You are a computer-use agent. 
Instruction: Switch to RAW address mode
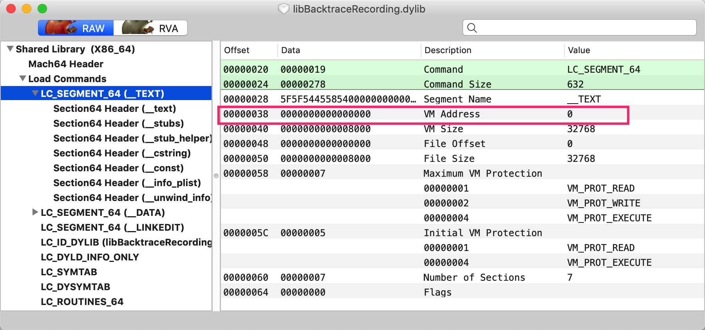coord(76,28)
